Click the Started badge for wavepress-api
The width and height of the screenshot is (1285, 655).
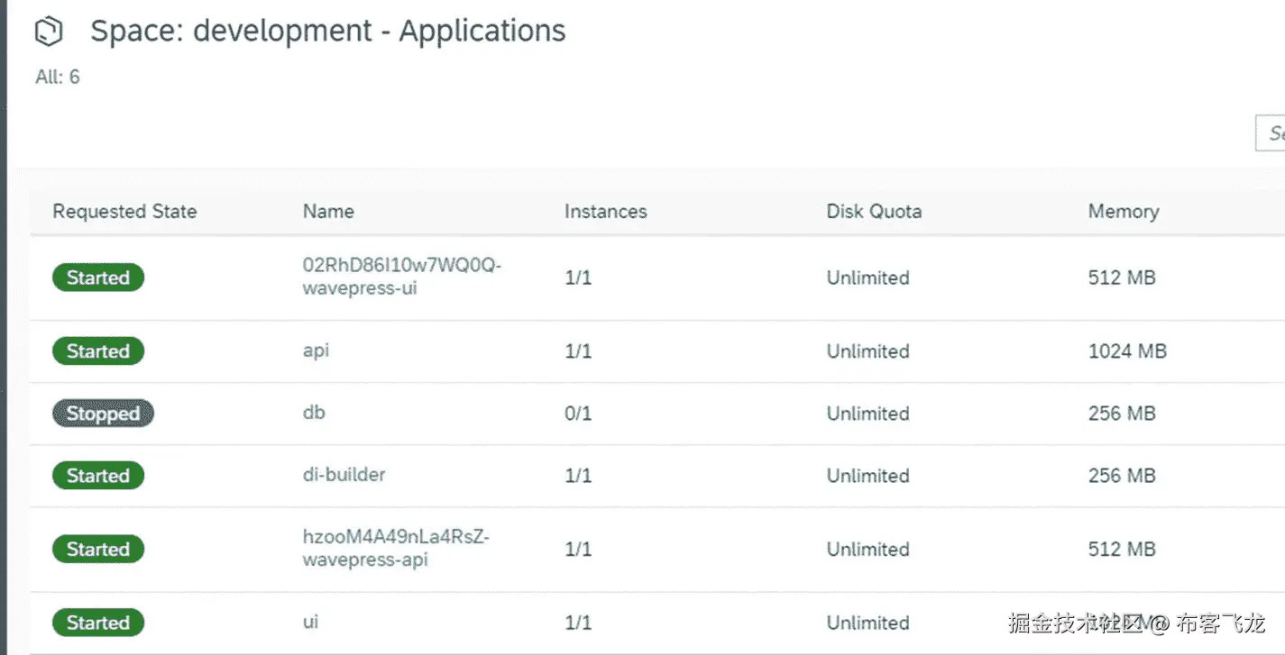pos(98,550)
